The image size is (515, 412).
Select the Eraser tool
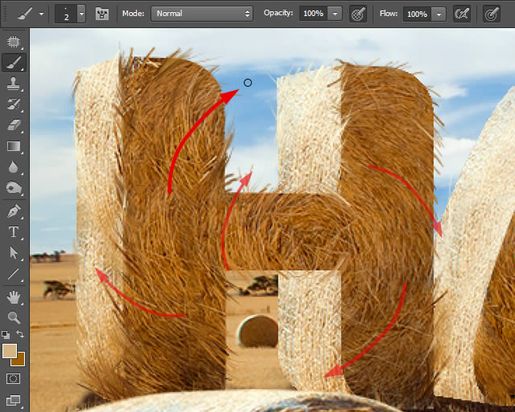click(x=14, y=124)
